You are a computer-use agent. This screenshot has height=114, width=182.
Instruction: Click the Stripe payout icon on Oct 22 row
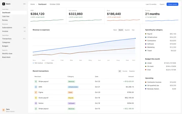(x=36, y=81)
